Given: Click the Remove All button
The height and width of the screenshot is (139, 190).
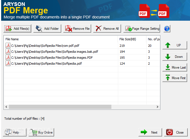Looking at the screenshot, I should click(x=107, y=29).
